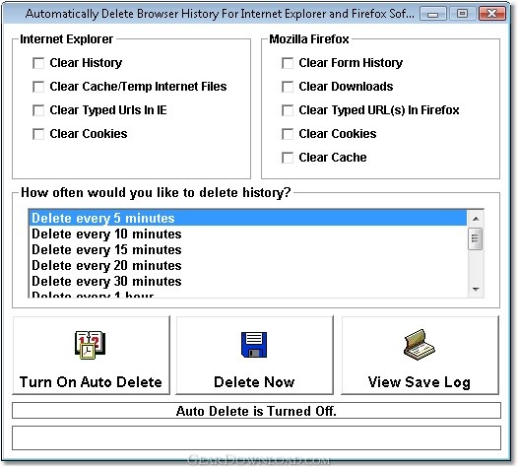The image size is (518, 468).
Task: Enable Clear Cookies under Internet Explorer
Action: pyautogui.click(x=38, y=134)
